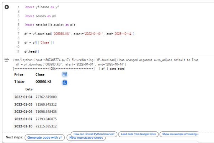Click Generate code with df button

click(x=44, y=138)
